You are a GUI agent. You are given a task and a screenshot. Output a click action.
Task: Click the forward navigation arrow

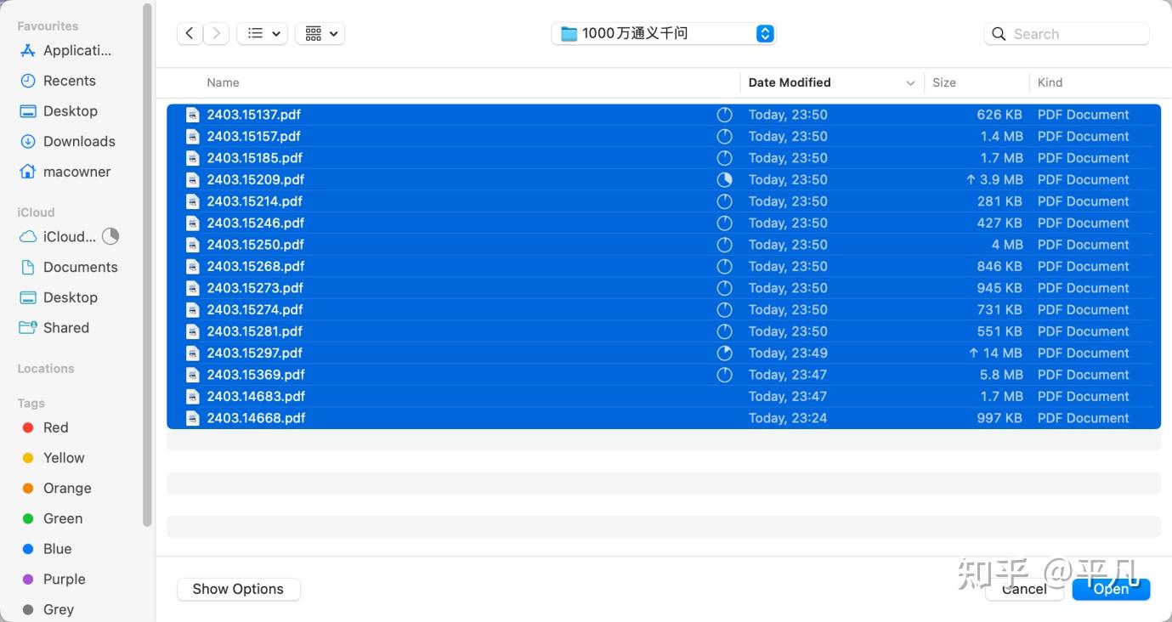[x=217, y=33]
